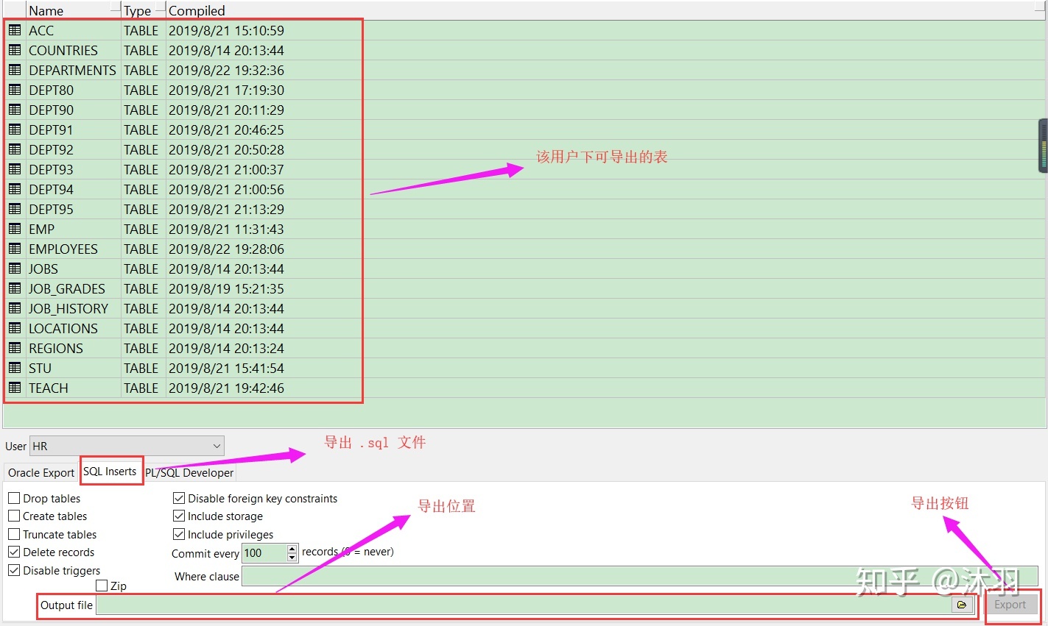Viewport: 1048px width, 626px height.
Task: Click the table icon for JOB_GRADES
Action: 15,288
